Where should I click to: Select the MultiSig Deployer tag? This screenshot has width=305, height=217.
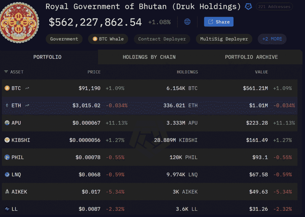[x=224, y=39]
